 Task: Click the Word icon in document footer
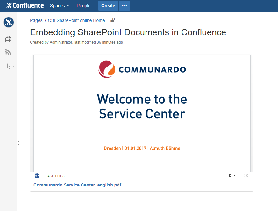(x=37, y=176)
